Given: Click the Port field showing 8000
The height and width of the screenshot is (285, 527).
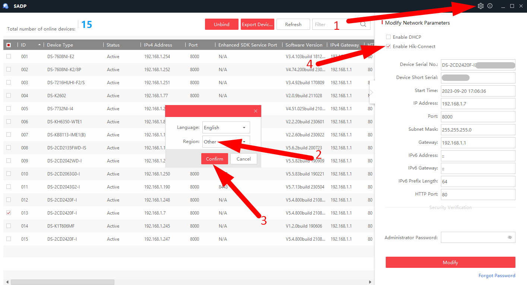Looking at the screenshot, I should [478, 116].
